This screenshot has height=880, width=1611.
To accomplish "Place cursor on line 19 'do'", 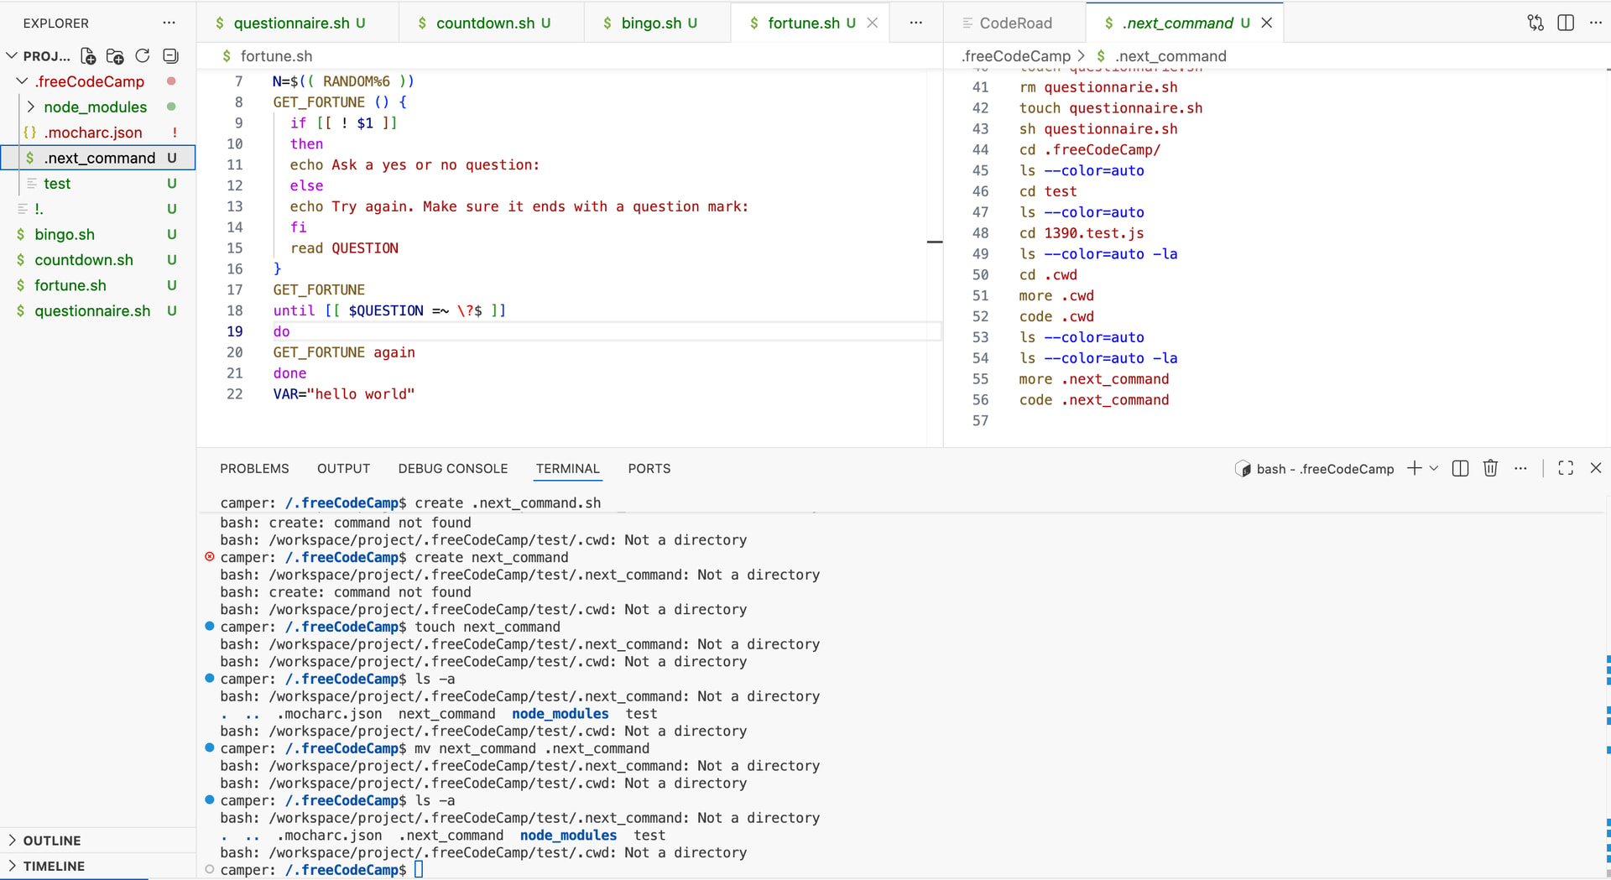I will pyautogui.click(x=282, y=331).
